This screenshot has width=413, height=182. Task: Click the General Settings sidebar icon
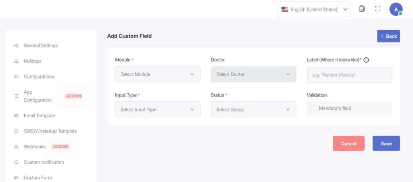[x=16, y=46]
